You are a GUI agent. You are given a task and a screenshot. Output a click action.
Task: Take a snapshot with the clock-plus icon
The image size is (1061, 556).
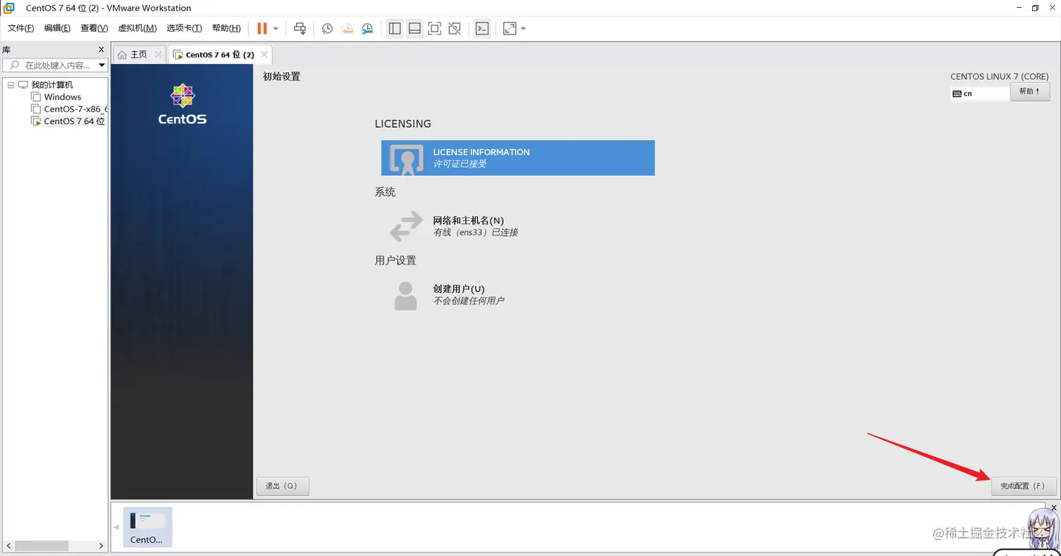pos(327,29)
